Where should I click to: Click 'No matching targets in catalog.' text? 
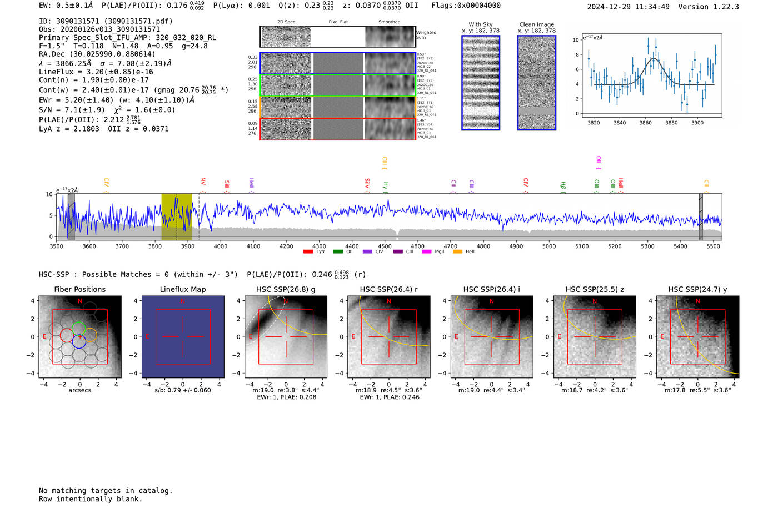[x=106, y=491]
